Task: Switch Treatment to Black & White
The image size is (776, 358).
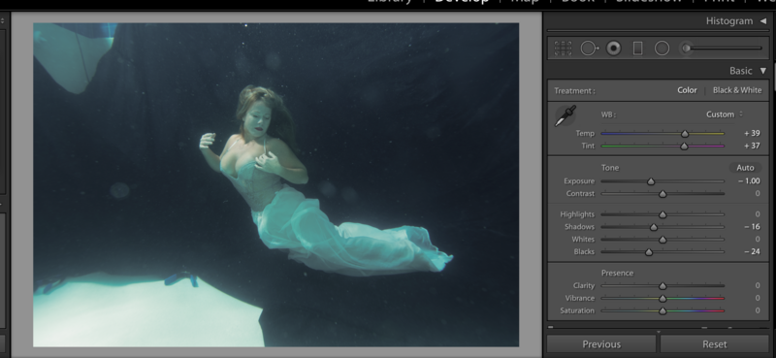Action: tap(737, 90)
